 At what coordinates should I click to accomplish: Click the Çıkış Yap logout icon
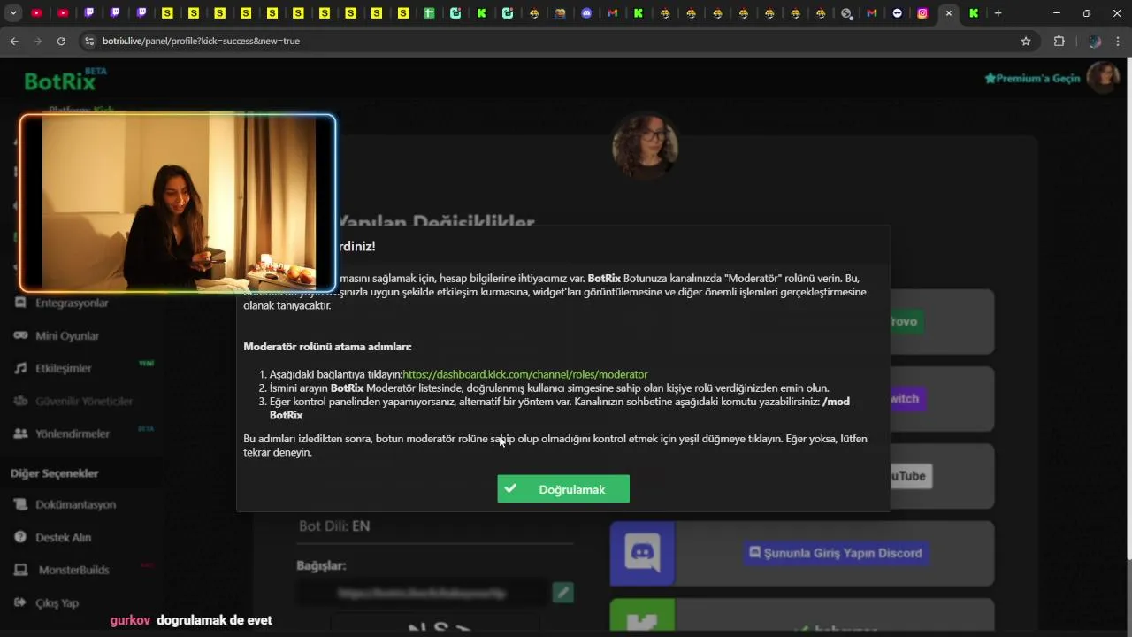[x=19, y=602]
